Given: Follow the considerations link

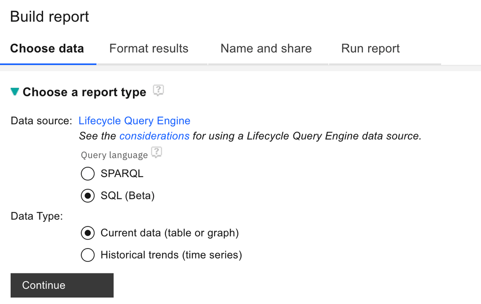Looking at the screenshot, I should [155, 136].
